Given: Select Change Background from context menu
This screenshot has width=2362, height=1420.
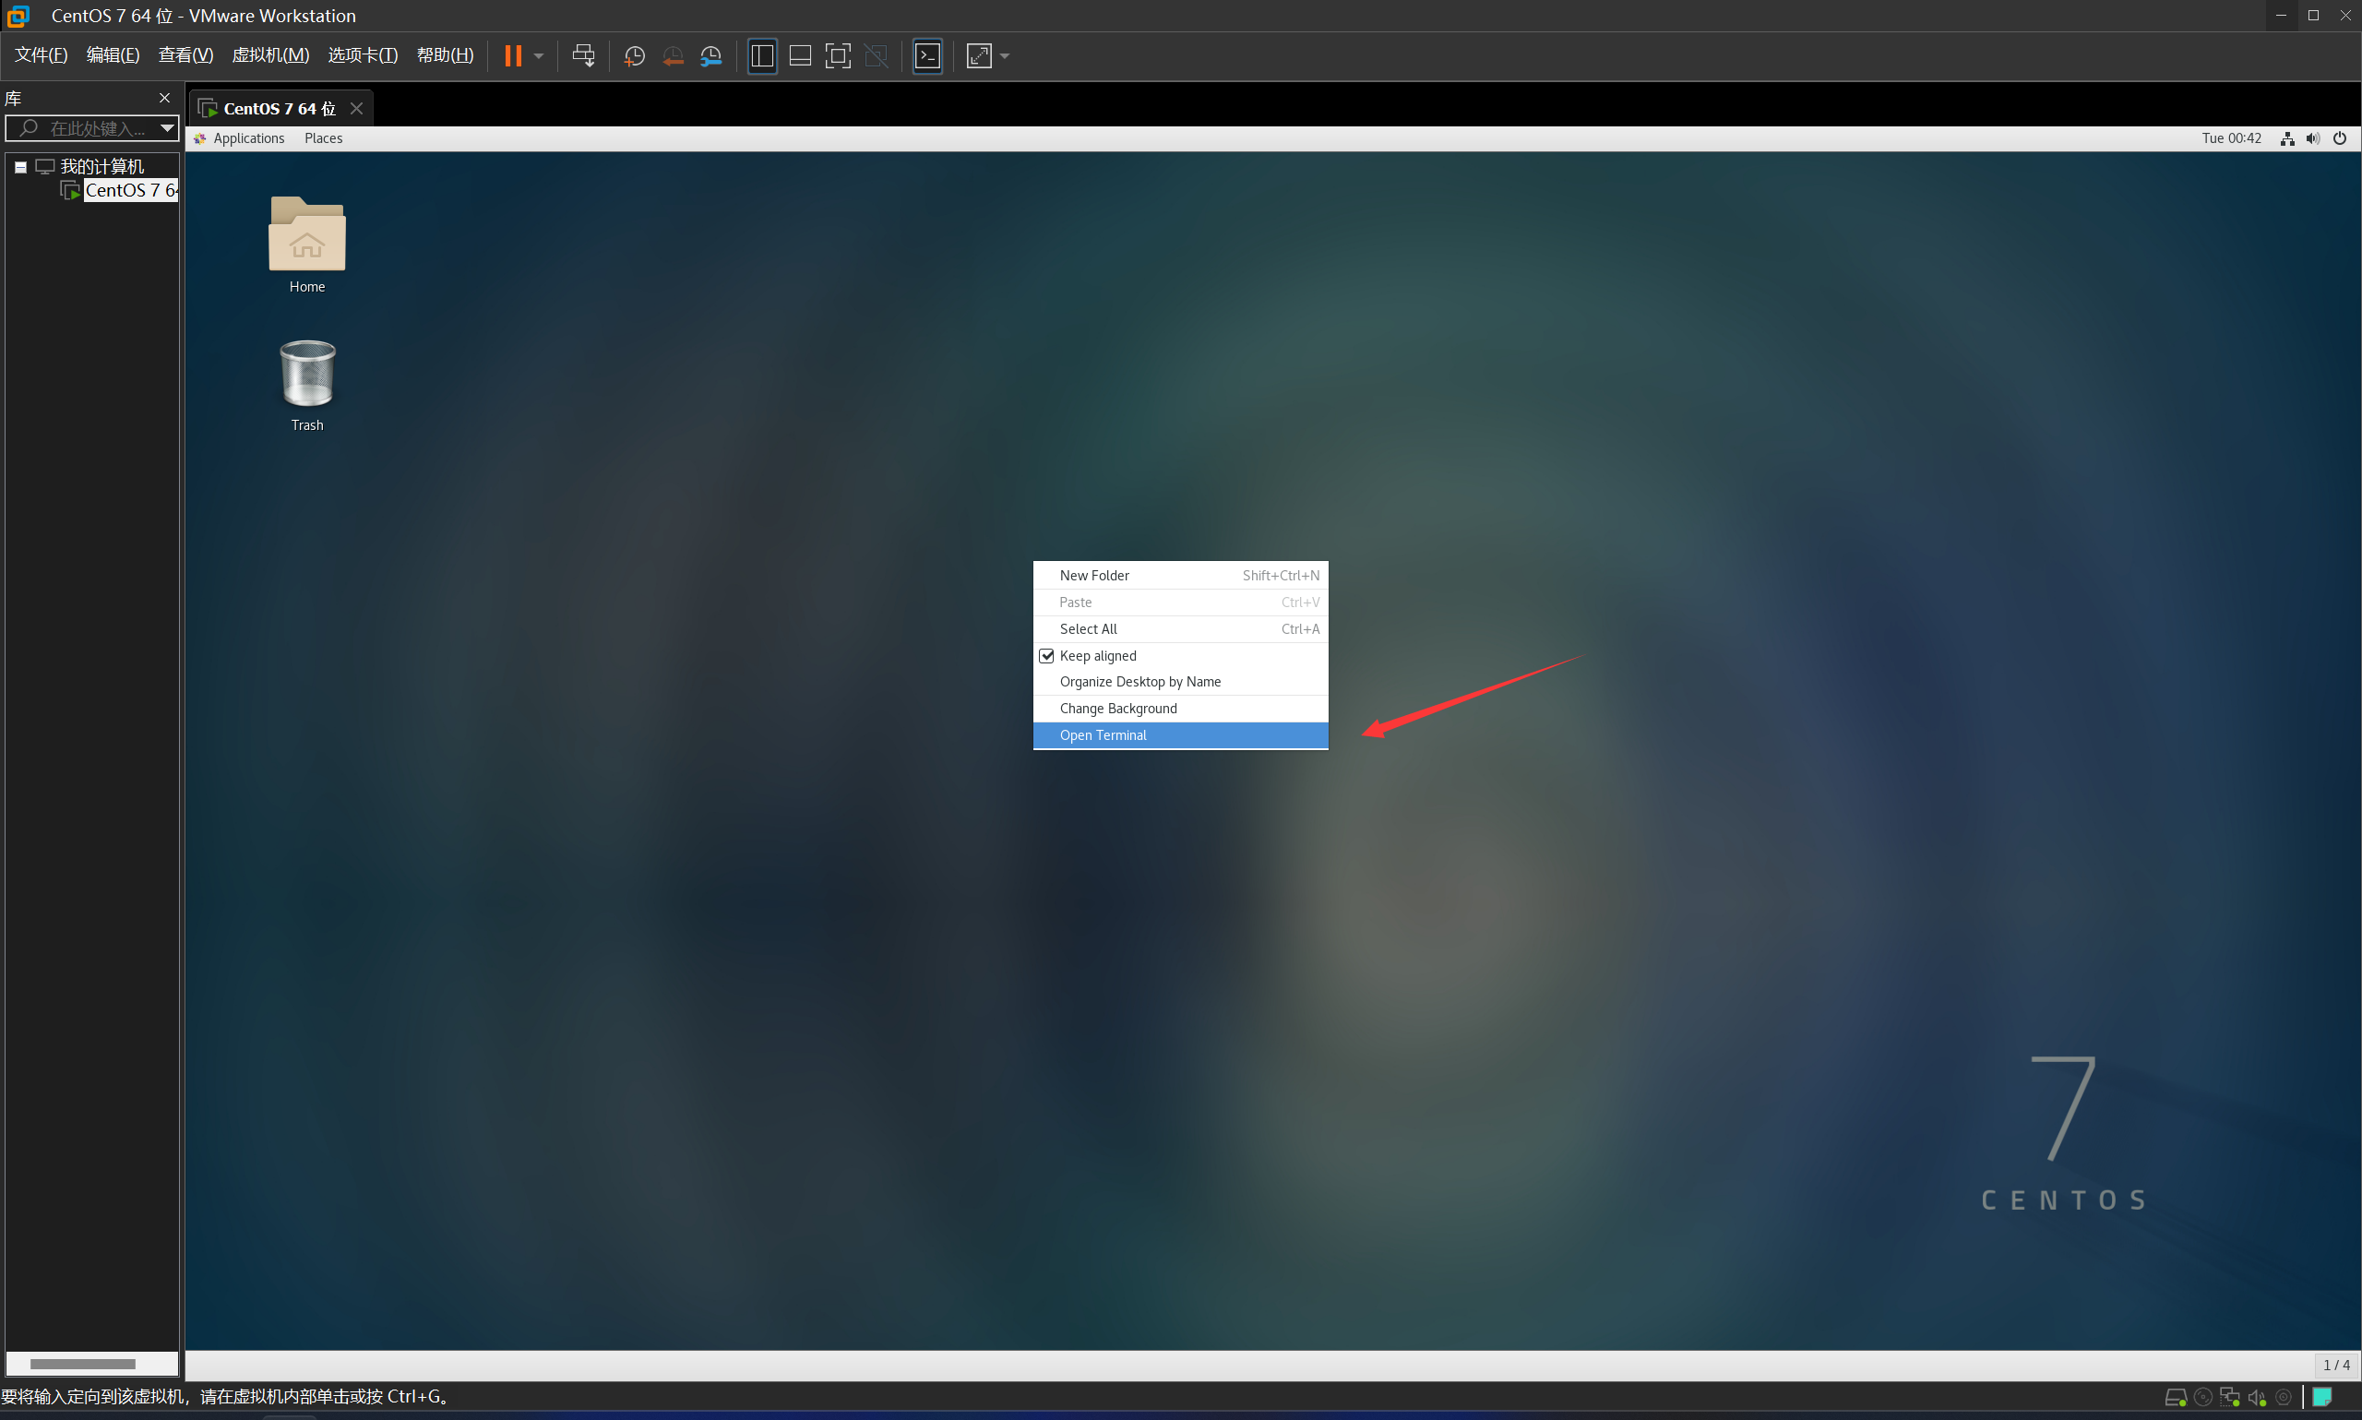Looking at the screenshot, I should (x=1179, y=707).
